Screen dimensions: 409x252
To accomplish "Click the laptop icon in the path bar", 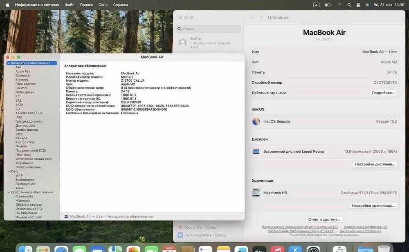I will (x=66, y=216).
